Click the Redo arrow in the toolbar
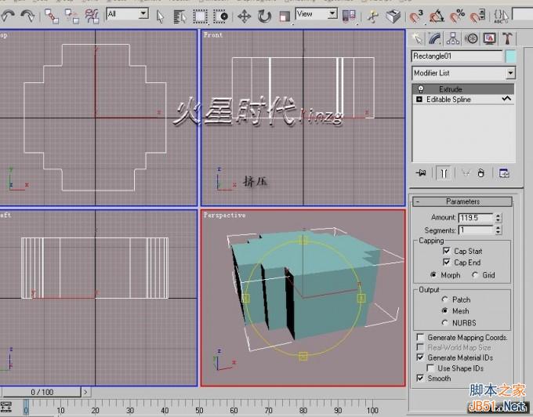Viewport: 533px width, 417px height. click(x=28, y=16)
